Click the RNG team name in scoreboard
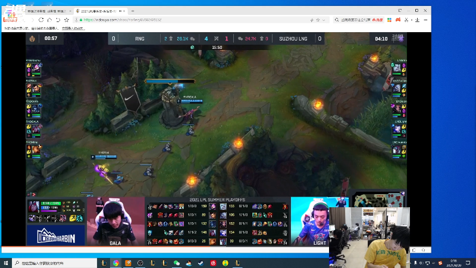Viewport: 476px width, 268px height. (140, 39)
